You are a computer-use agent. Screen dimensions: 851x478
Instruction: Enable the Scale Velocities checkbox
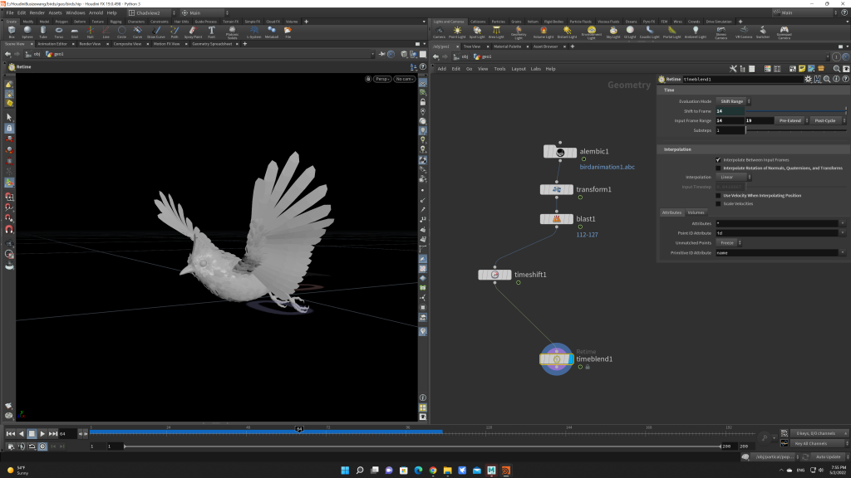(718, 203)
